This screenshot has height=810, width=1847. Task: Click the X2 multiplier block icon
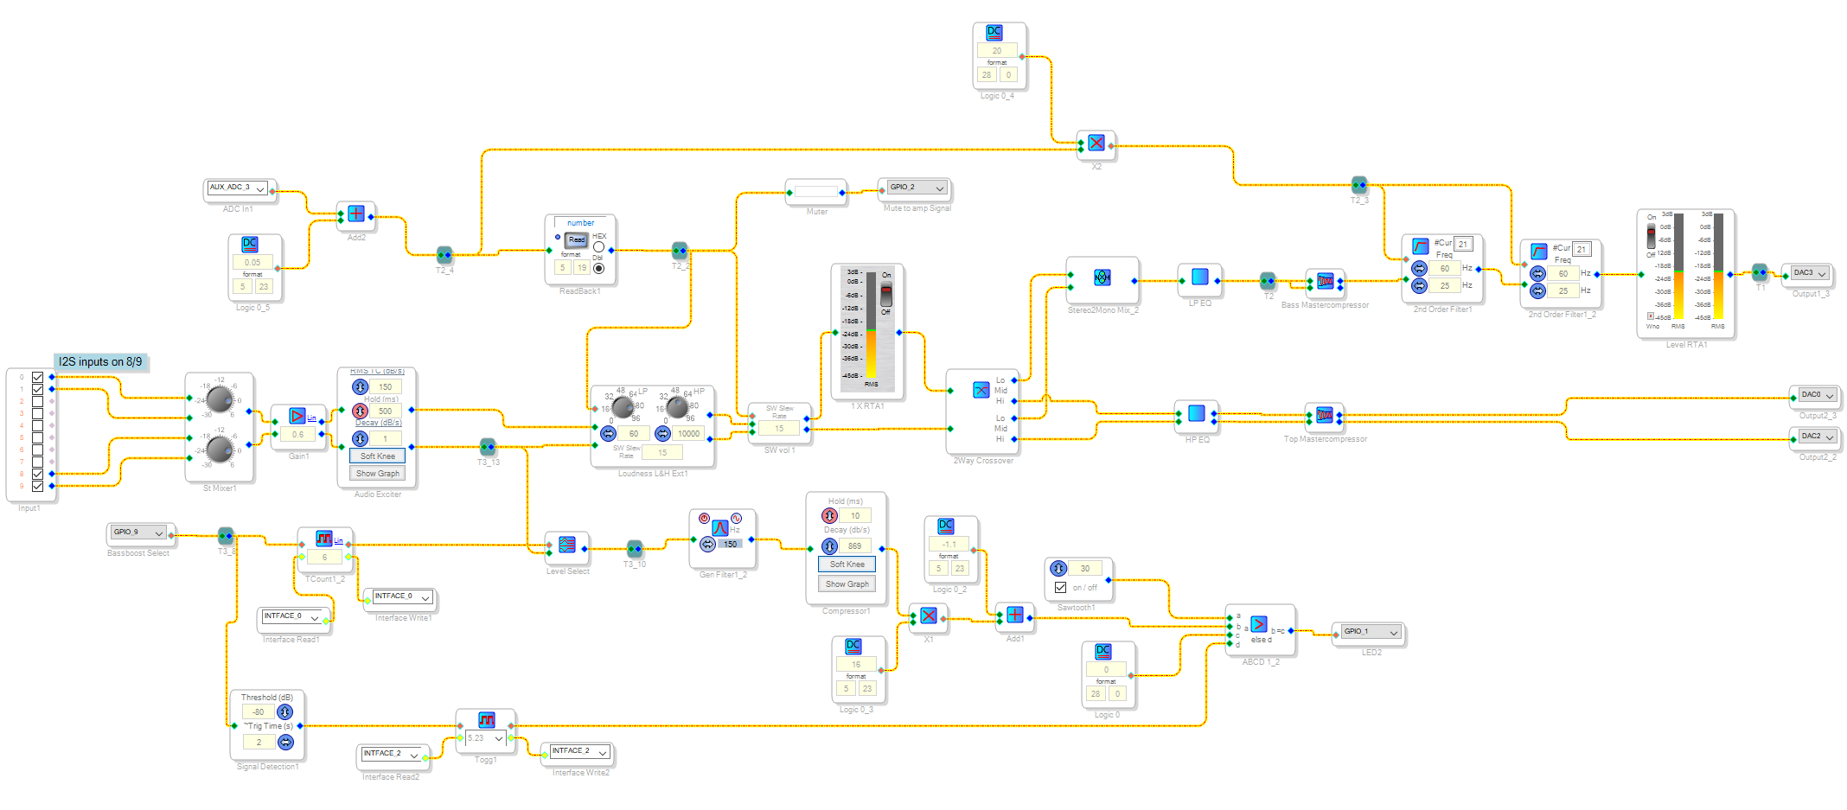pos(1096,143)
